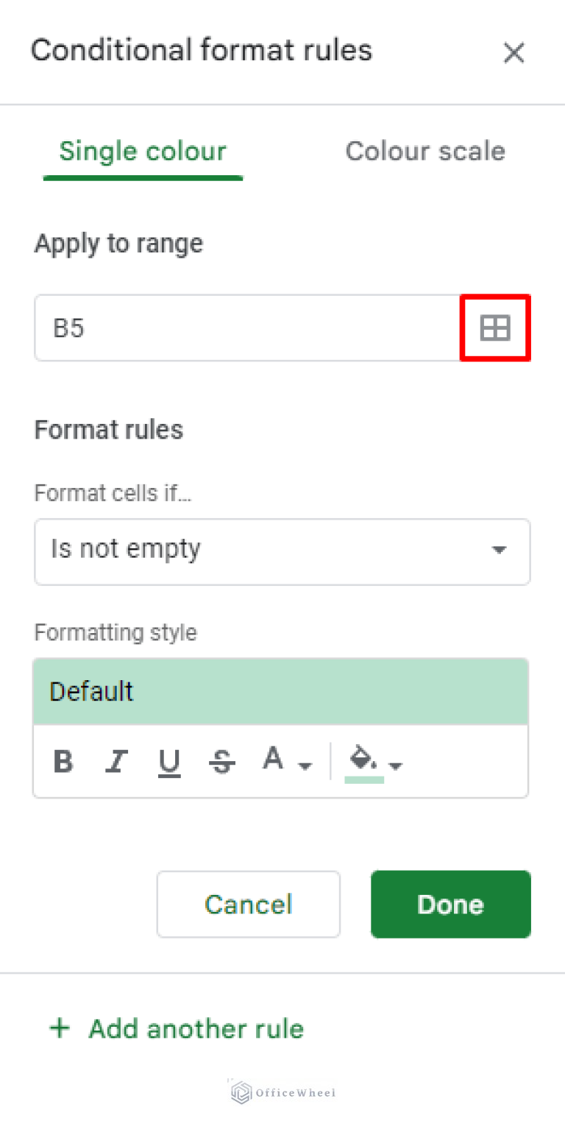Screen dimensions: 565x1121
Task: Select the Single colour tab
Action: tap(142, 151)
